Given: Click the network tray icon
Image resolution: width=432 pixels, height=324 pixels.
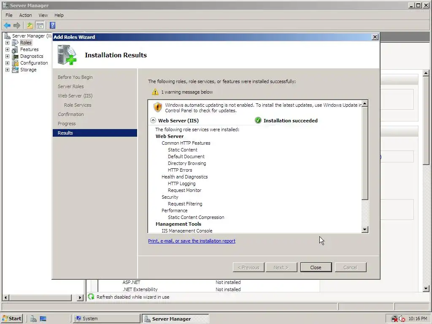Looking at the screenshot, I should click(394, 319).
